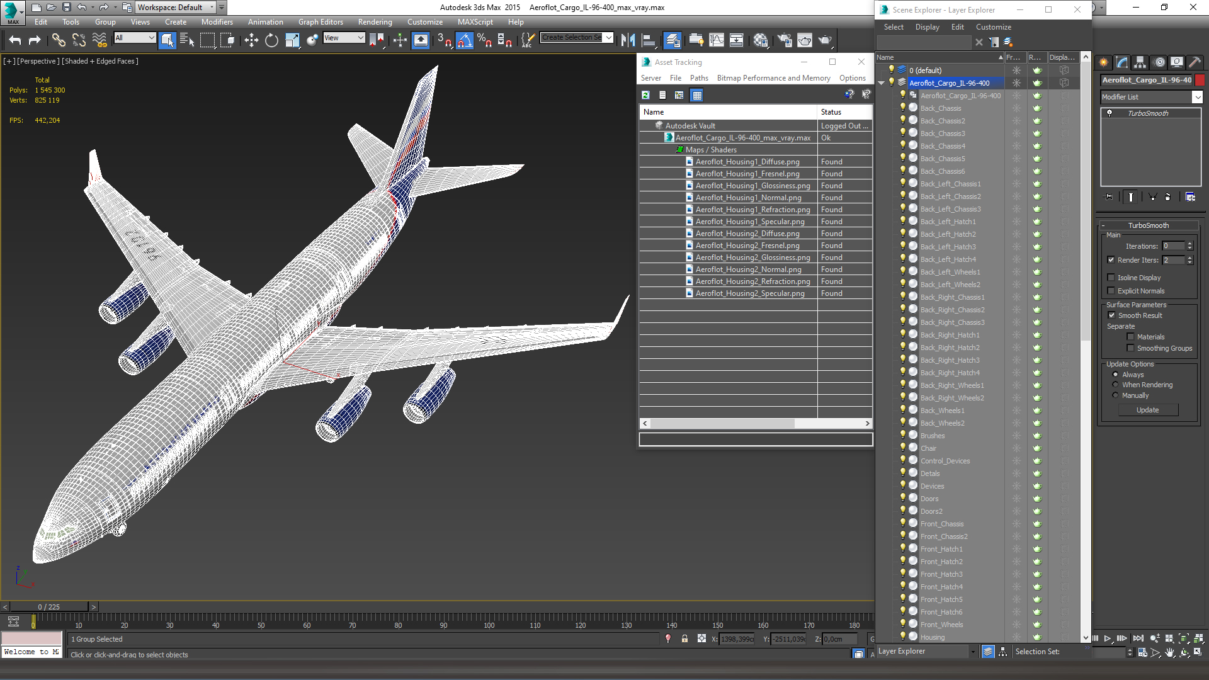Open the Utilities hammer panel

1195,62
